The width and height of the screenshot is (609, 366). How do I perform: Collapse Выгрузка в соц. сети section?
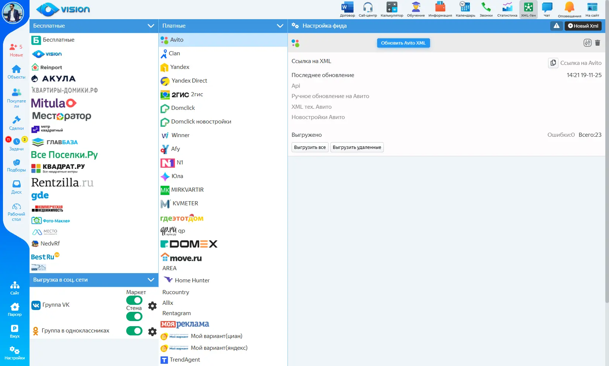coord(151,280)
